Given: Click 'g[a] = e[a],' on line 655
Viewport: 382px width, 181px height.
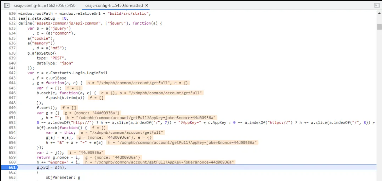Looking at the screenshot, I should point(60,138).
